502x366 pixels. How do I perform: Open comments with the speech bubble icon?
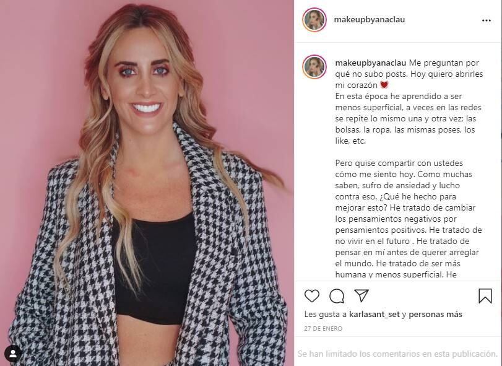coord(337,296)
